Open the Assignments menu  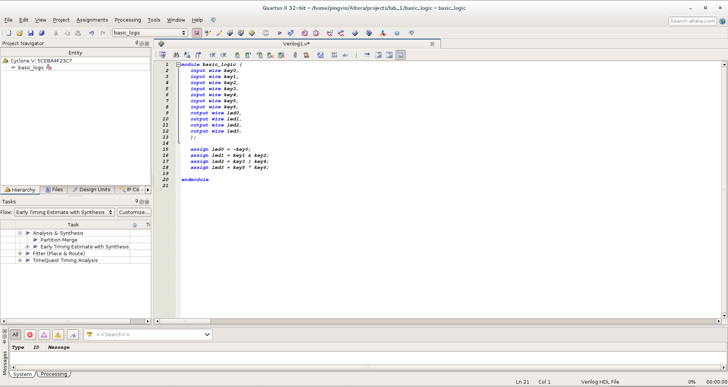click(92, 20)
